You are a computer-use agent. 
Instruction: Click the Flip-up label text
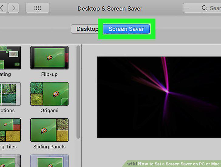(x=49, y=74)
